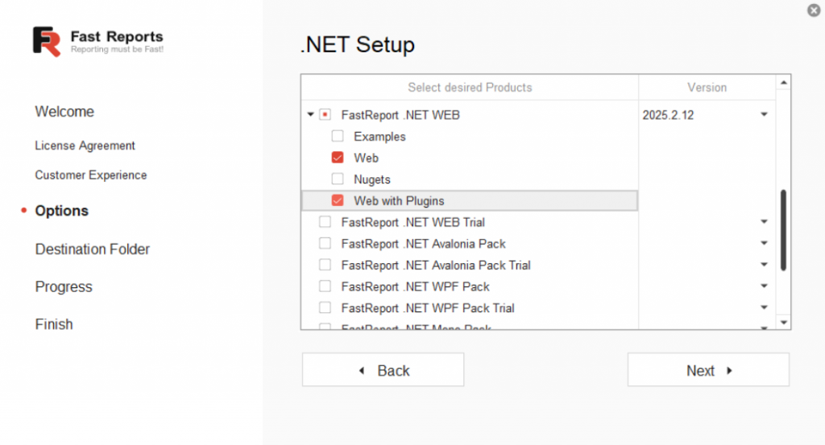This screenshot has height=445, width=825.
Task: Close the setup window with X icon
Action: [x=814, y=10]
